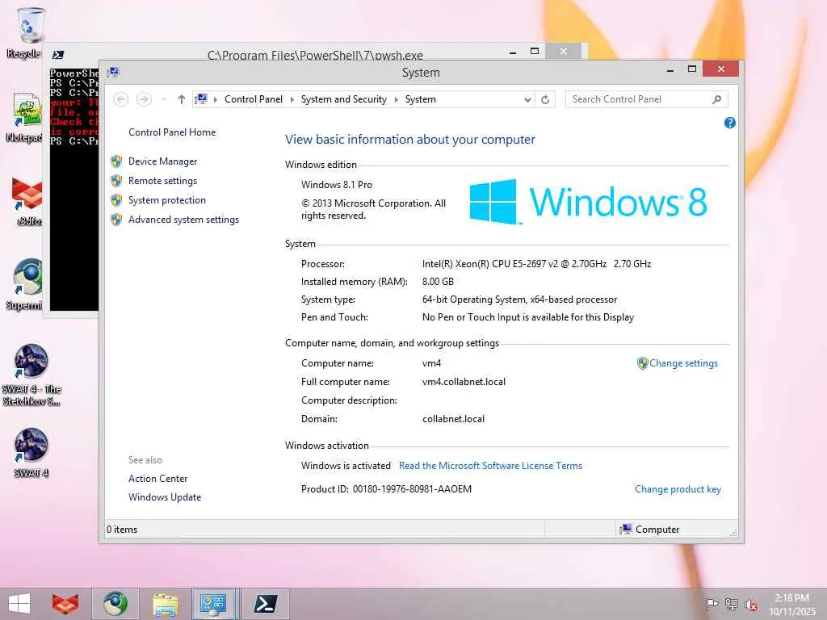Image resolution: width=827 pixels, height=620 pixels.
Task: Open recent locations dropdown arrow
Action: point(163,99)
